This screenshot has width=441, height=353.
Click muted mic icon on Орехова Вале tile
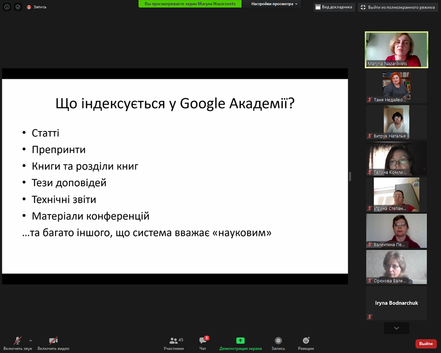[369, 281]
